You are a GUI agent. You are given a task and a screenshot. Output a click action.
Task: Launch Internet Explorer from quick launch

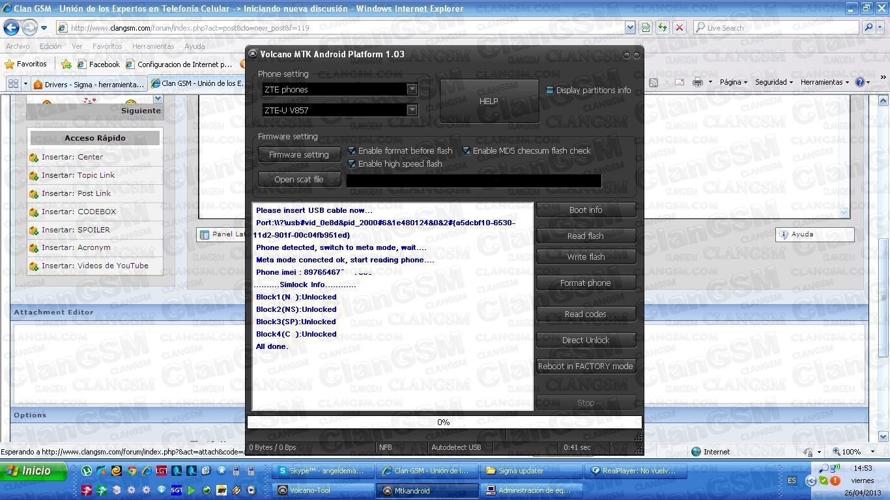[x=147, y=471]
